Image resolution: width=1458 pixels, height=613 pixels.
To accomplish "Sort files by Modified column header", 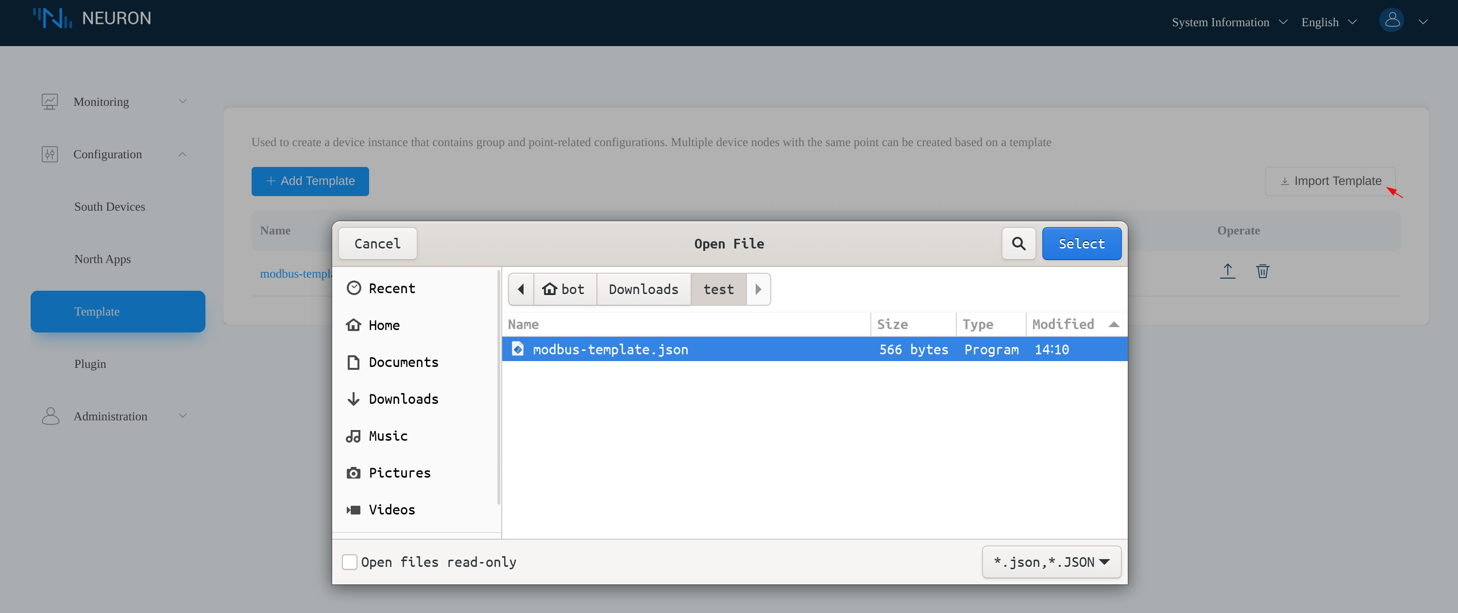I will [x=1063, y=324].
